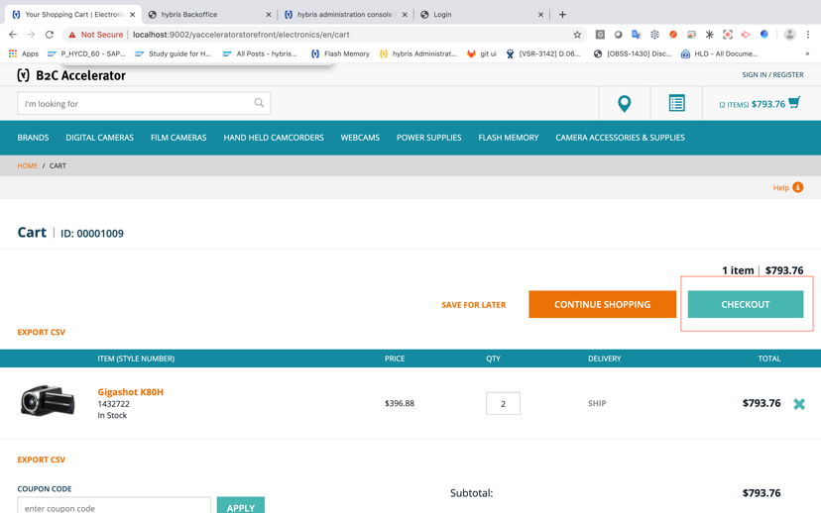Switch to the hybris Backoffice tab
Viewport: 821px width, 513px height.
click(208, 15)
